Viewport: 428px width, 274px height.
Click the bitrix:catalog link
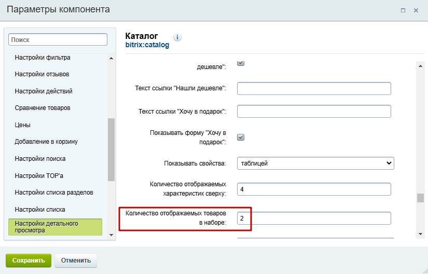click(147, 45)
